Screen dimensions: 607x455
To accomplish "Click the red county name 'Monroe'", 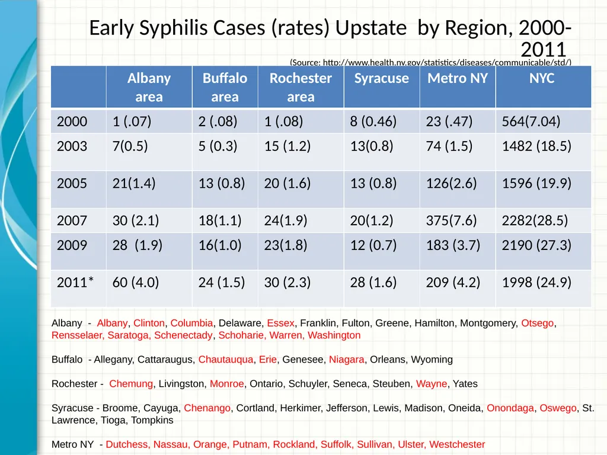I will [x=227, y=384].
